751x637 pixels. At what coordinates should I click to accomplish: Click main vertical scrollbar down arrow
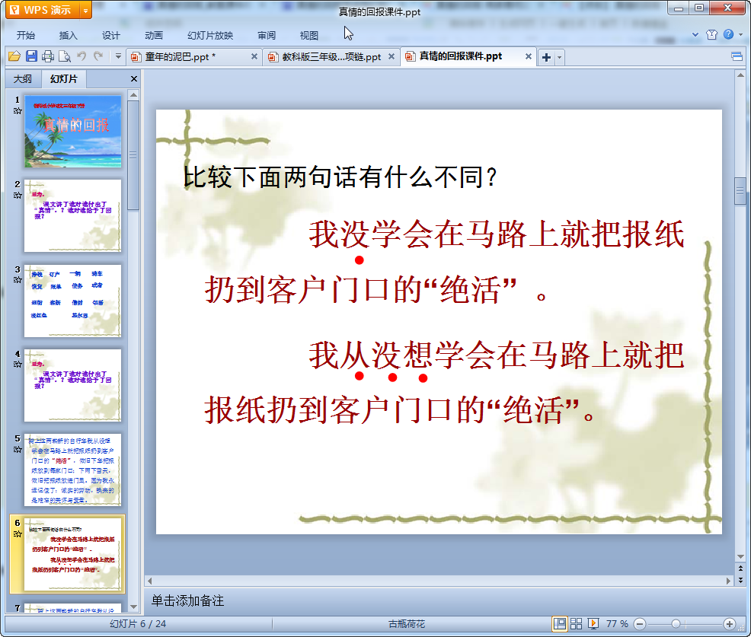(x=740, y=556)
